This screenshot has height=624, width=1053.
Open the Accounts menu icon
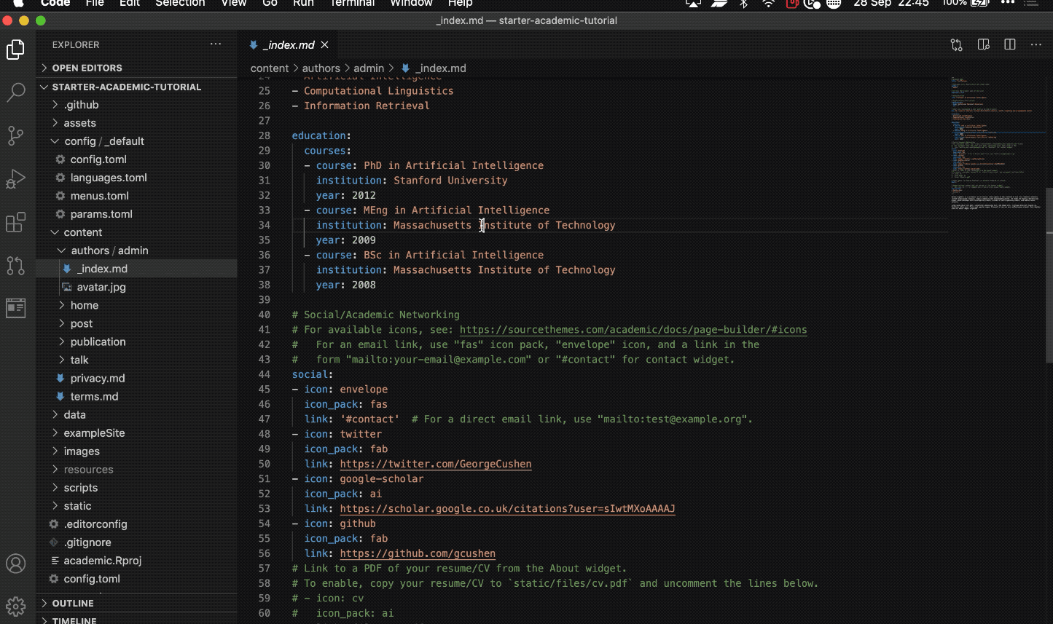tap(16, 564)
